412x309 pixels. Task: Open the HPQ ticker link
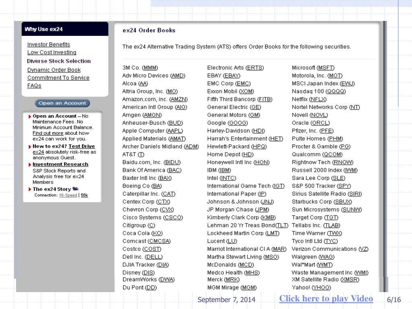click(x=259, y=146)
